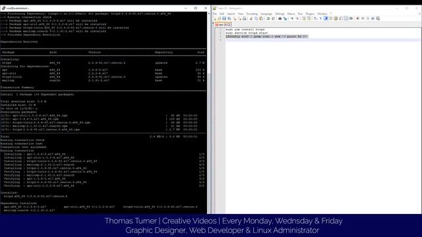Click the Save All toolbar icon
This screenshot has height=237, width=422.
pos(229,18)
